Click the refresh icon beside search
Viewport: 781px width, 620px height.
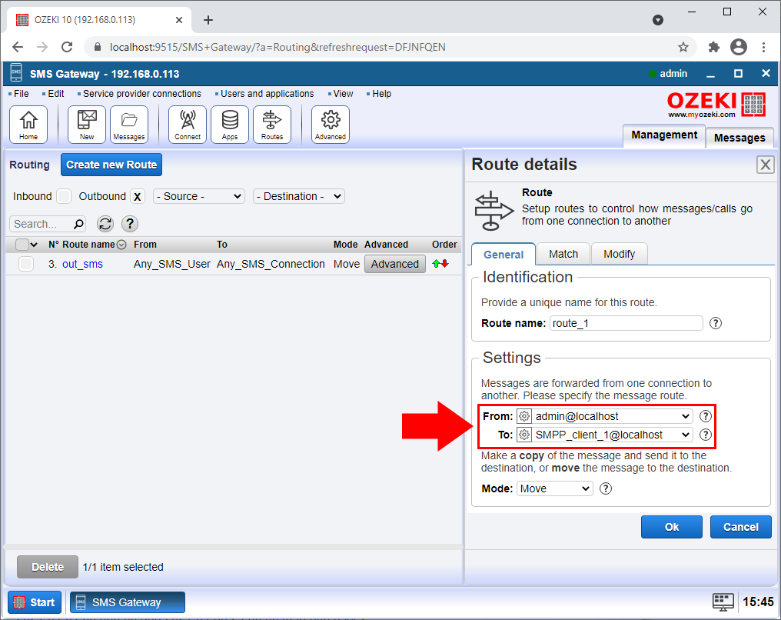[105, 224]
